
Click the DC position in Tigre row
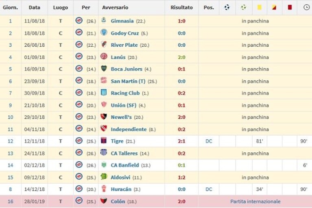[209, 141]
